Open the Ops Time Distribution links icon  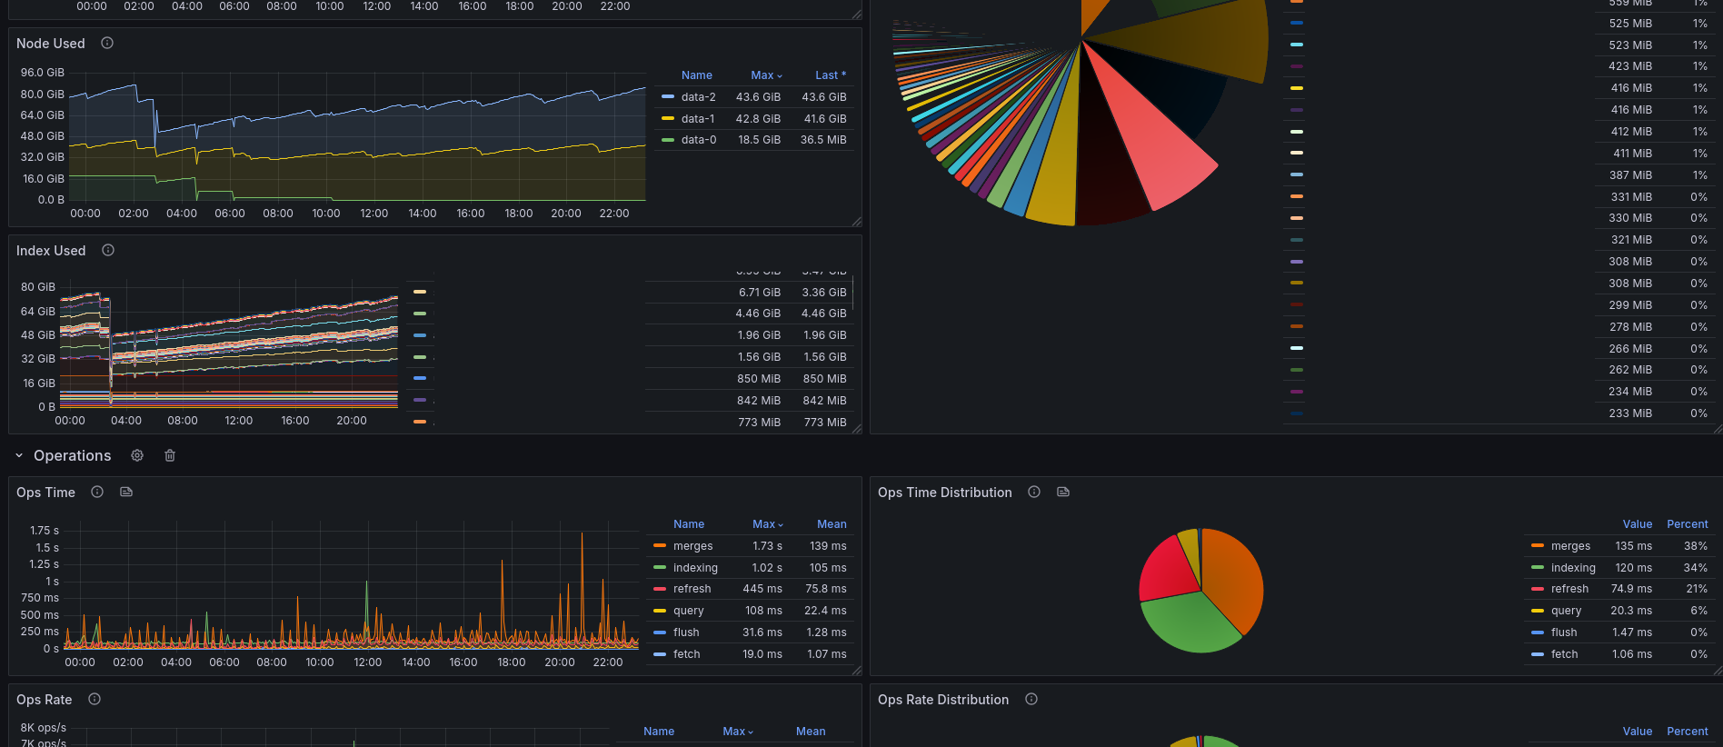1063,492
